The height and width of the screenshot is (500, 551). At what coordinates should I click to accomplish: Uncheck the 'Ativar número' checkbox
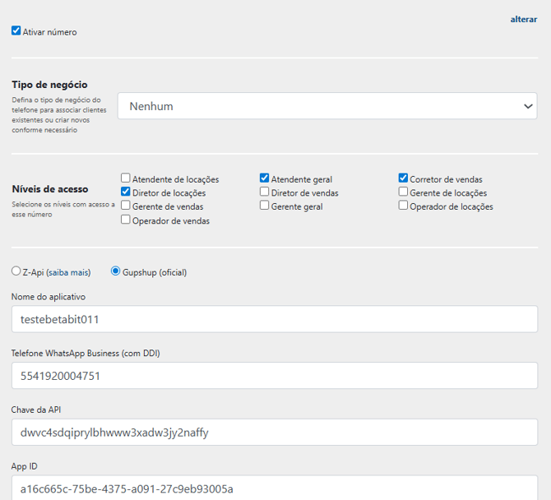[x=16, y=31]
